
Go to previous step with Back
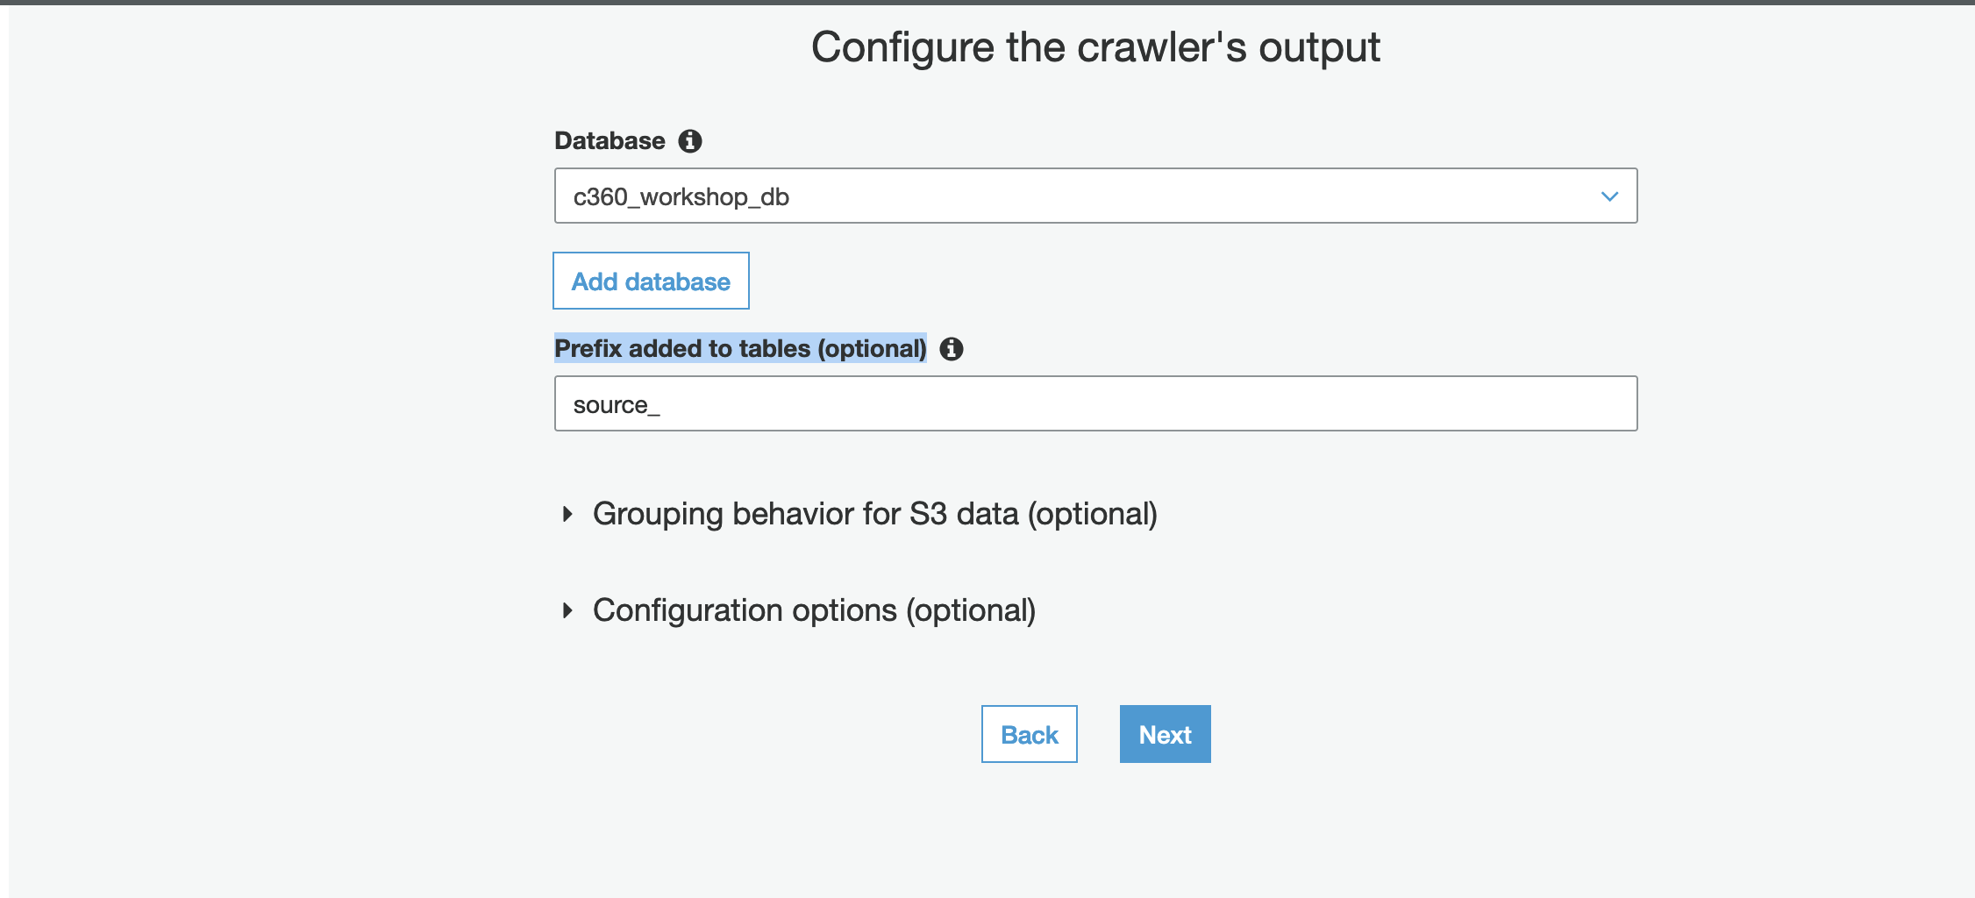coord(1029,734)
